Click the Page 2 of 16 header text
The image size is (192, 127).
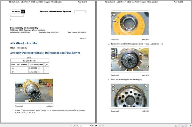(178, 2)
